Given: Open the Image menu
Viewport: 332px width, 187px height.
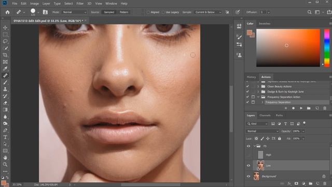Looking at the screenshot, I should [x=34, y=4].
